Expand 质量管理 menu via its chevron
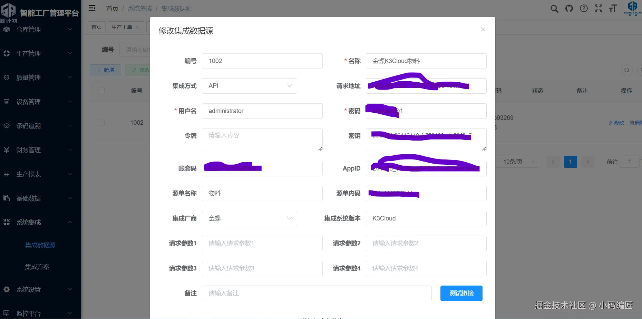This screenshot has height=319, width=642. (x=70, y=78)
